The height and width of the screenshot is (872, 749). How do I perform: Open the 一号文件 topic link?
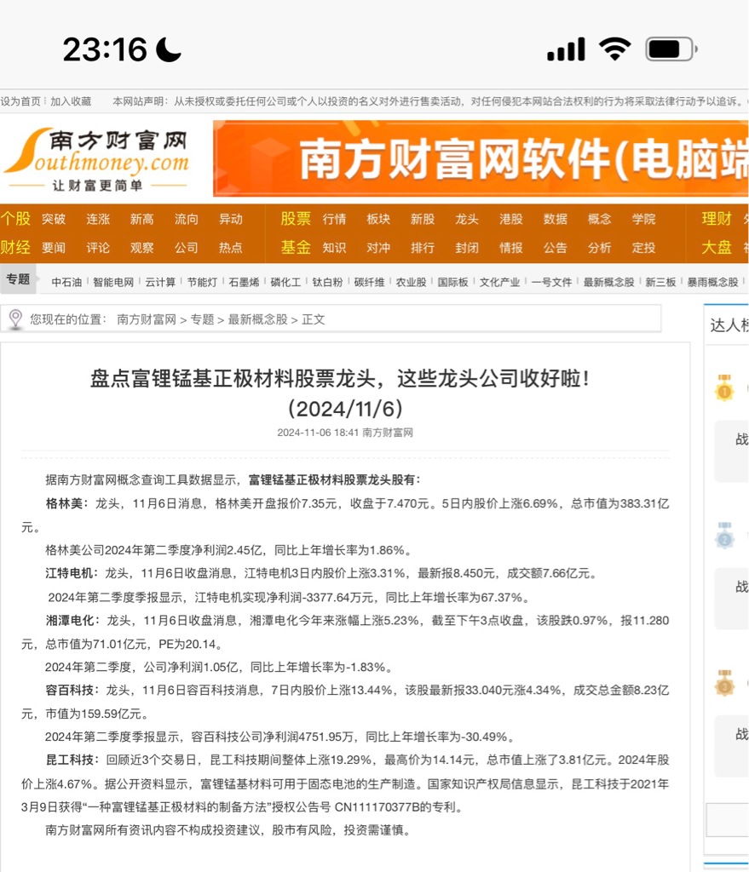pyautogui.click(x=551, y=283)
